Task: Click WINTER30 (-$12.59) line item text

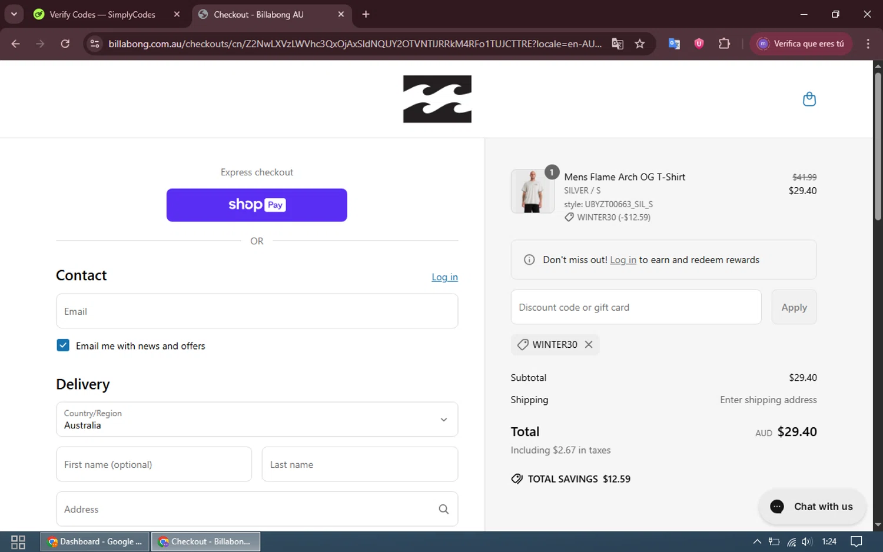Action: click(x=613, y=217)
